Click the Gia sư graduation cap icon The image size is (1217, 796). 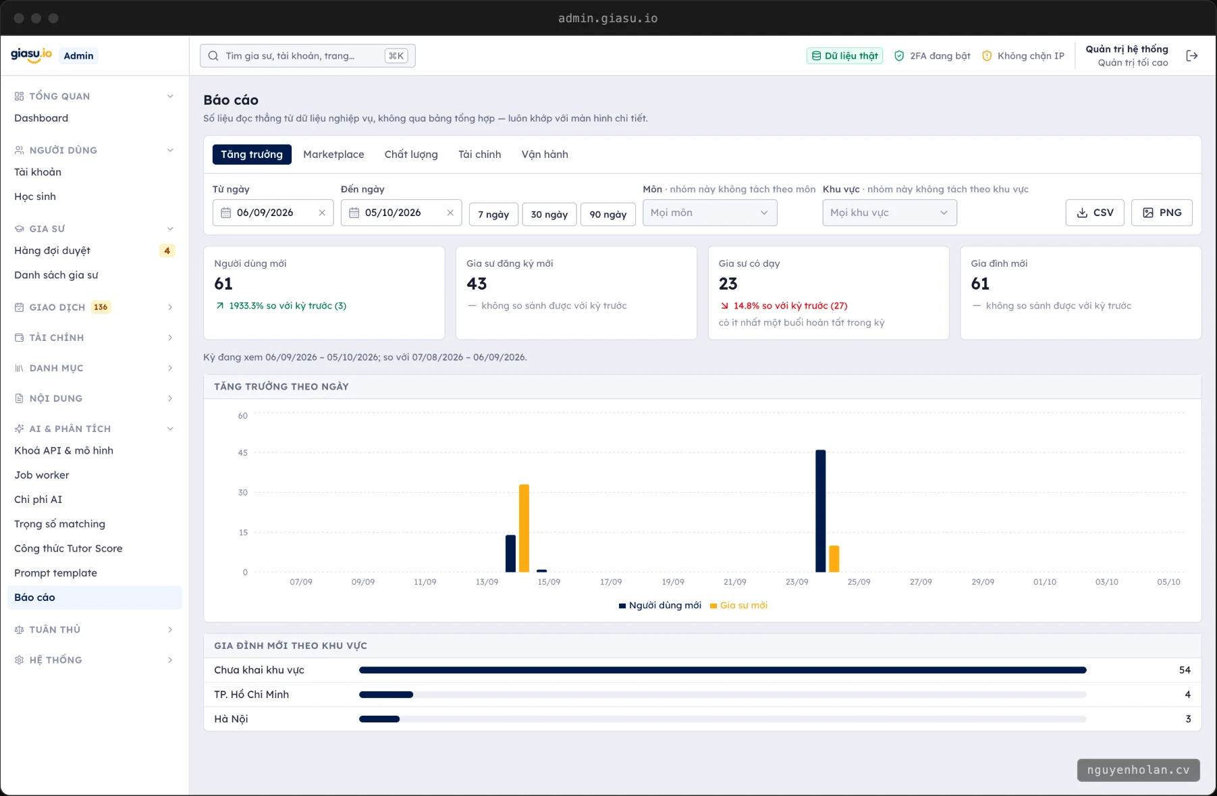click(19, 229)
